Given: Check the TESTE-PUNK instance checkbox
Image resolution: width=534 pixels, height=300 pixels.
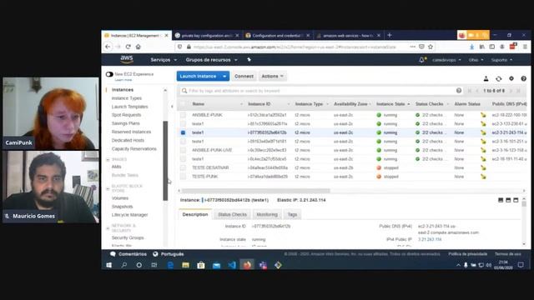Looking at the screenshot, I should pyautogui.click(x=183, y=177).
